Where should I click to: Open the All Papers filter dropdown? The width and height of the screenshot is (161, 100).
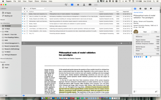coord(37,9)
